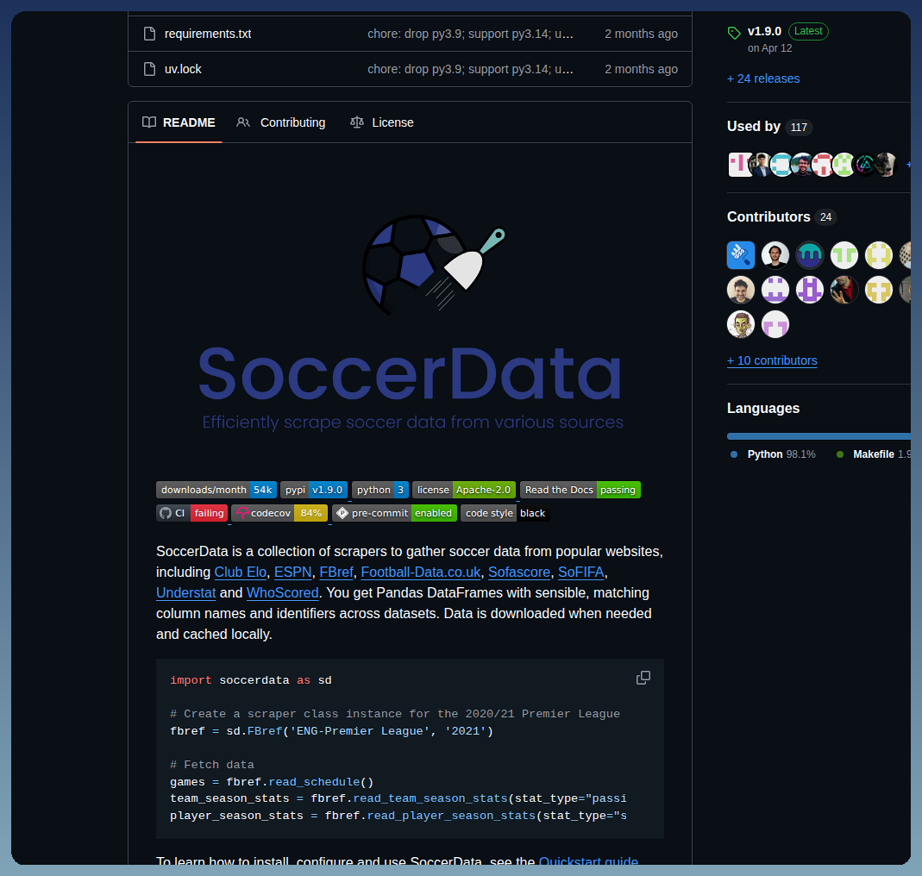Click the scales icon beside License

pos(357,122)
